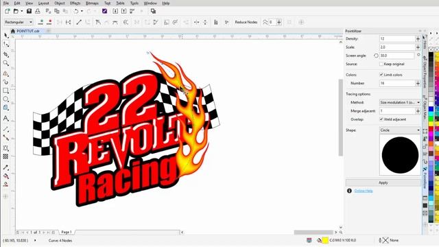The height and width of the screenshot is (247, 439).
Task: Select the Polygon tool
Action: [x=6, y=108]
